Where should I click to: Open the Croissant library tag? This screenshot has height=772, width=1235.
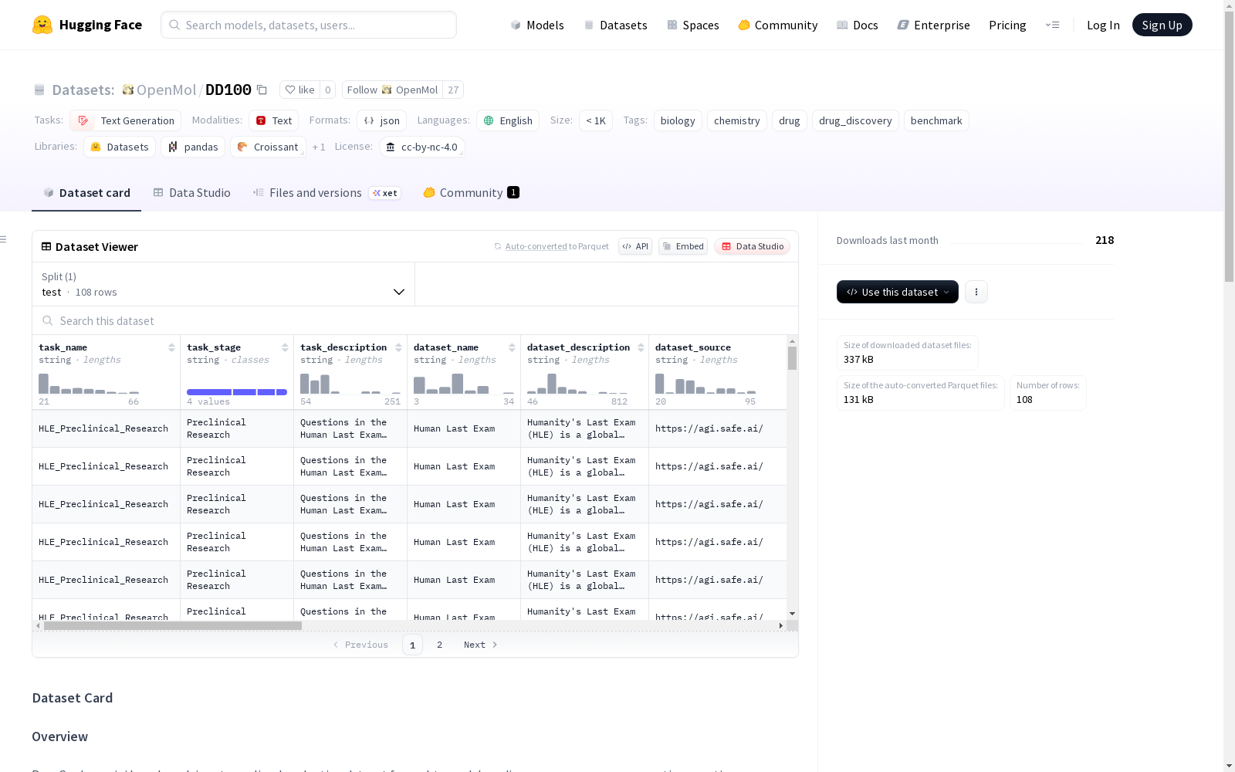(x=268, y=147)
